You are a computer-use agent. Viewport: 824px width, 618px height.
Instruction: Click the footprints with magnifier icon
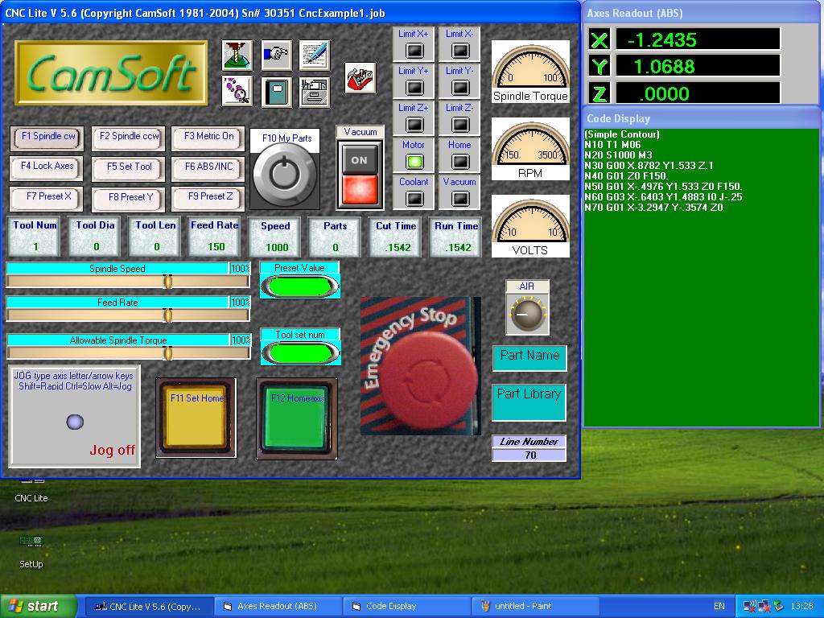coord(237,92)
